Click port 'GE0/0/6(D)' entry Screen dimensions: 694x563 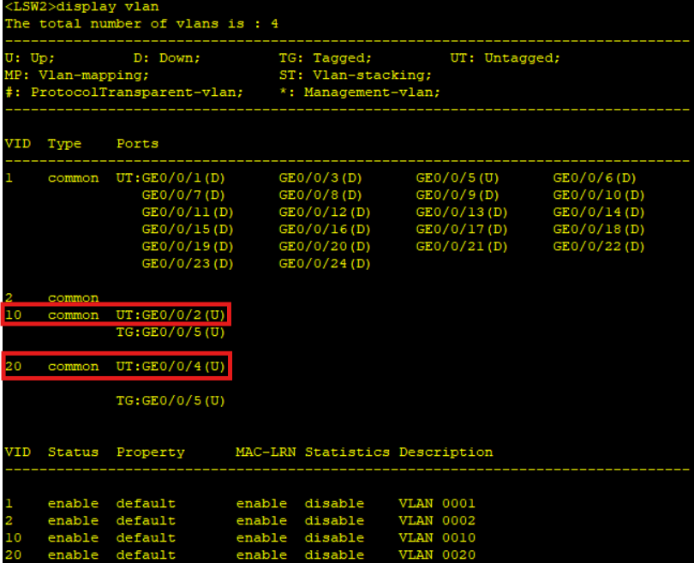(x=595, y=178)
